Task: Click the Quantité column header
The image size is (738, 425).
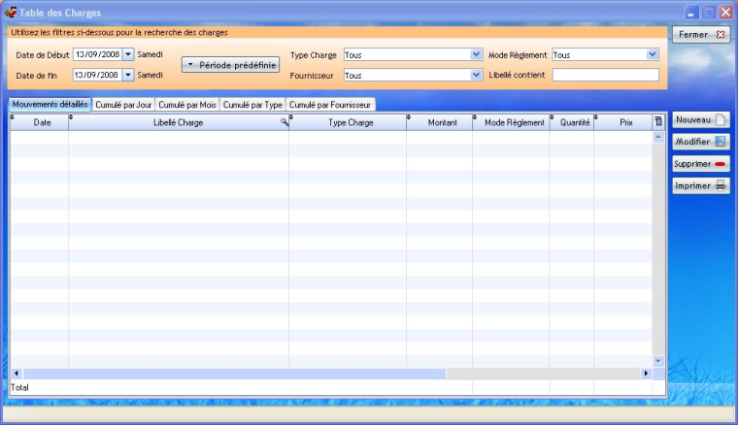Action: [572, 122]
